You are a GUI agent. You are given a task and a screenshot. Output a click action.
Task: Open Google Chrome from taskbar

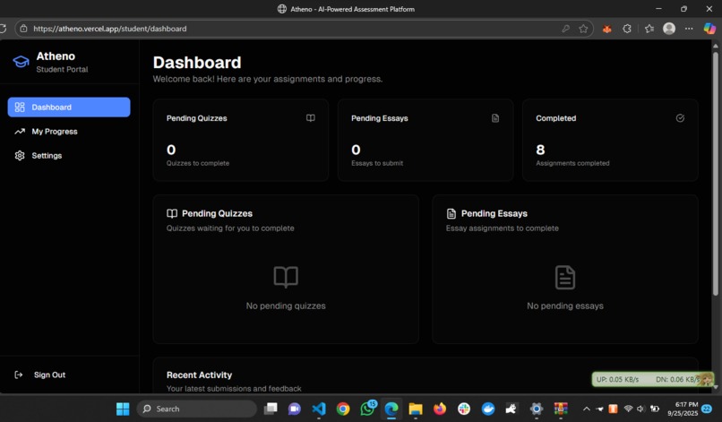tap(343, 409)
